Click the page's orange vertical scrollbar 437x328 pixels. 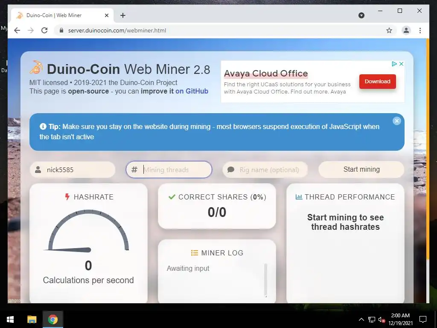click(428, 149)
